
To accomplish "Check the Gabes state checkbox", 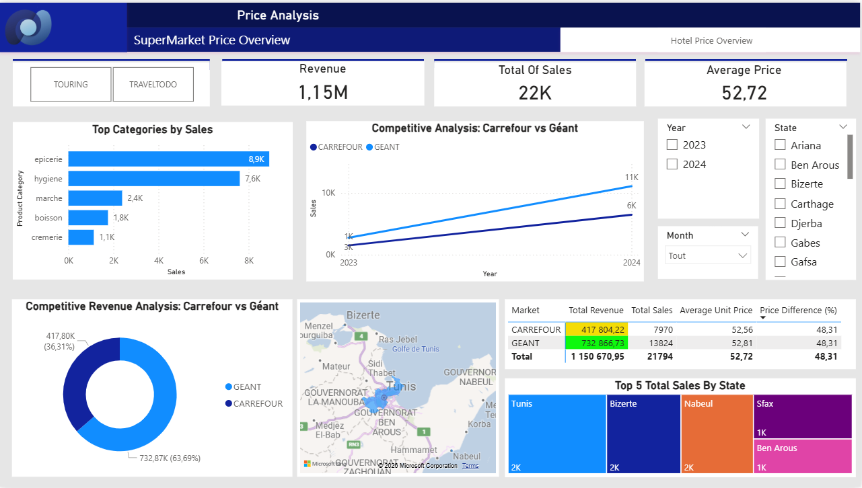I will (x=780, y=243).
